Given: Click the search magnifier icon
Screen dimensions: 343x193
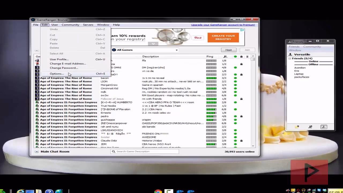Looking at the screenshot, I should (114, 151).
